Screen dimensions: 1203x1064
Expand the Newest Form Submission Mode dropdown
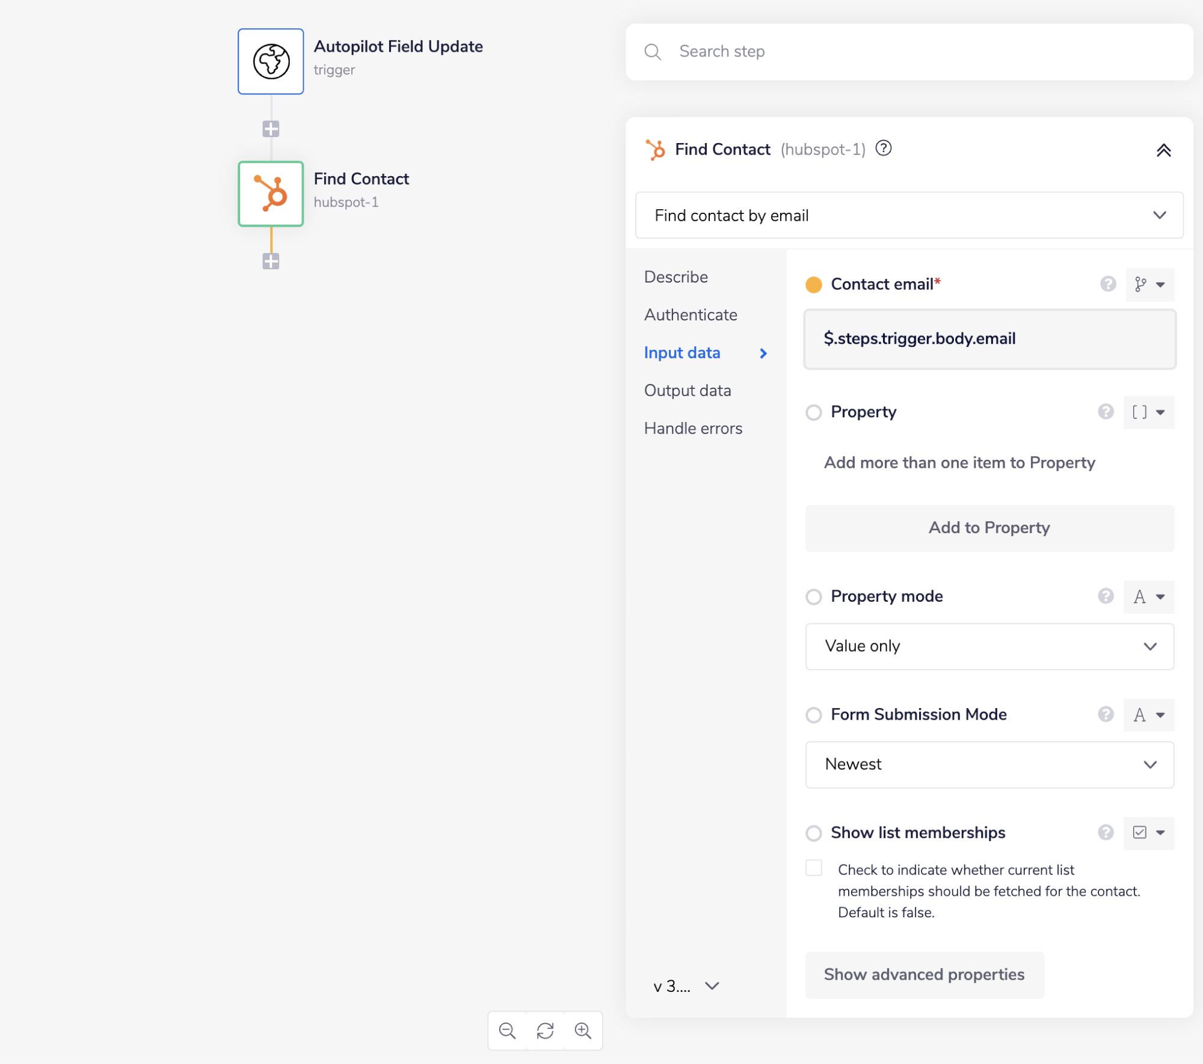pyautogui.click(x=989, y=765)
